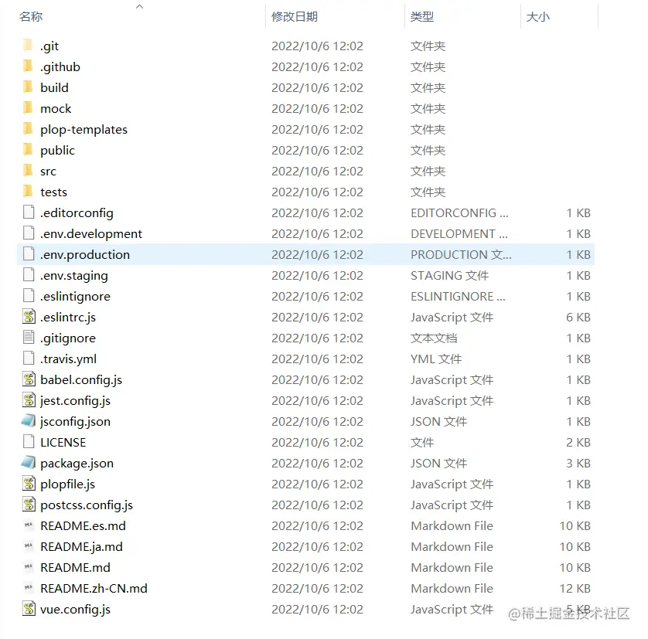Select the .travis.yml file name

[x=68, y=359]
